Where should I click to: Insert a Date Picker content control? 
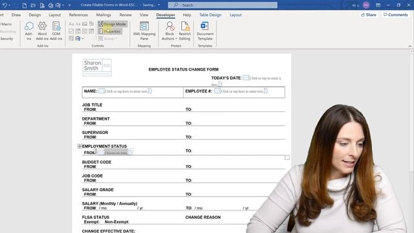(x=91, y=31)
